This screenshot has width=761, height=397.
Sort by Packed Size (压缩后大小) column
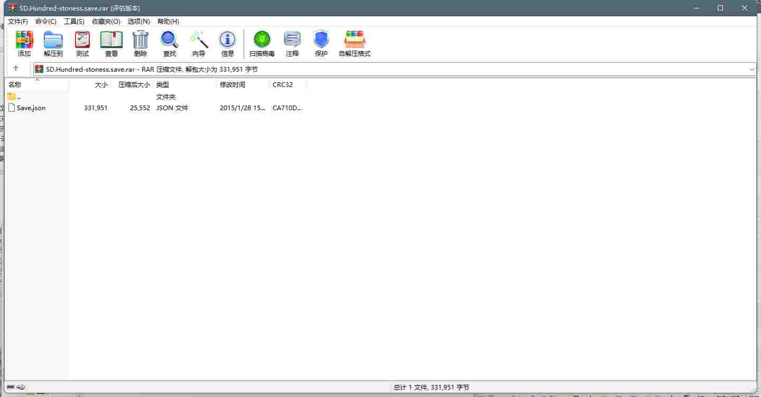(133, 84)
